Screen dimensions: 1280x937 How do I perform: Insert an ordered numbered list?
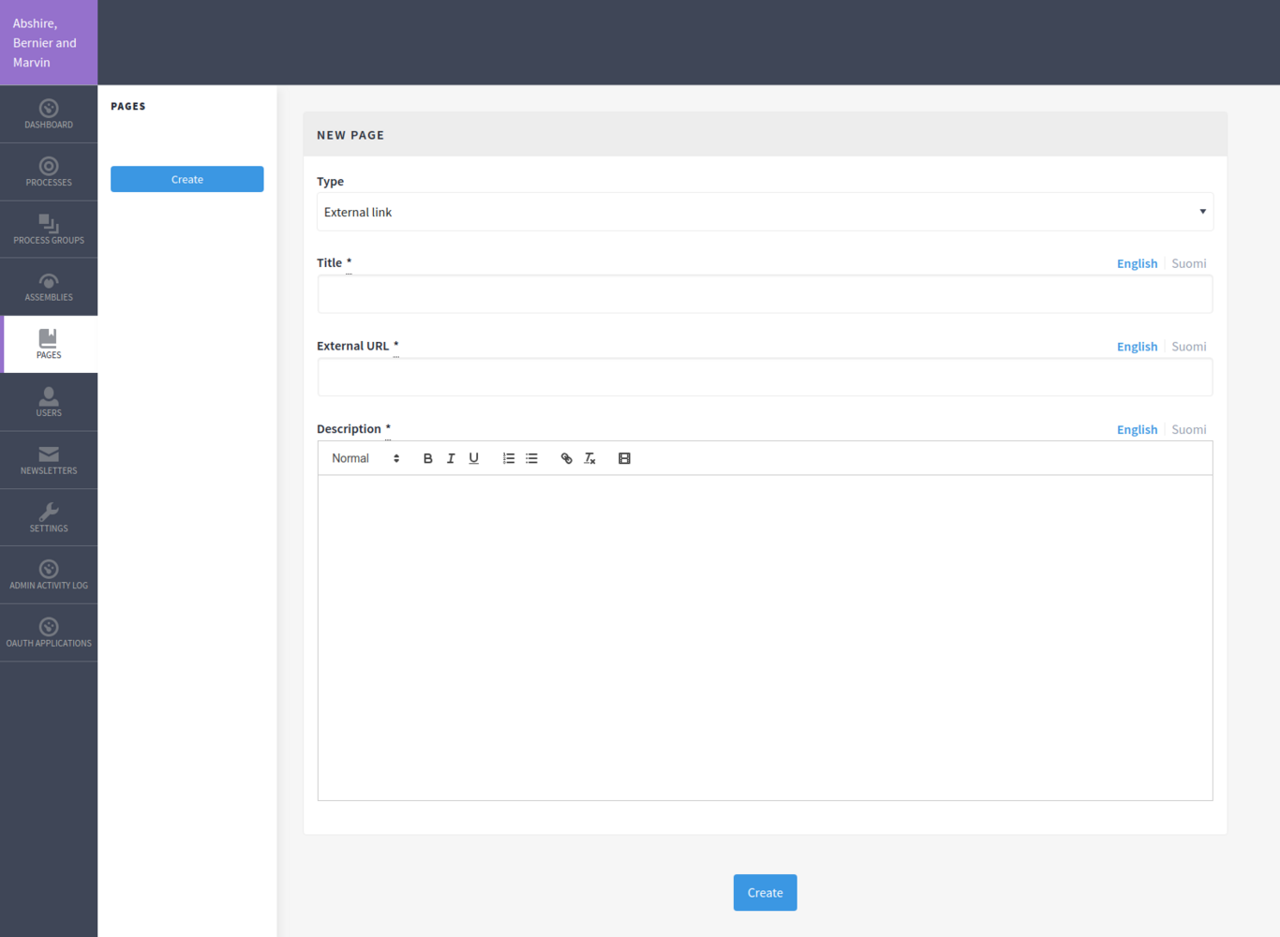(x=509, y=458)
